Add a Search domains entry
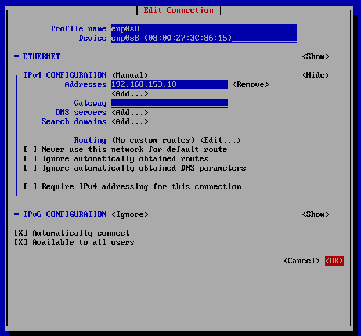This screenshot has width=361, height=336. (x=130, y=121)
